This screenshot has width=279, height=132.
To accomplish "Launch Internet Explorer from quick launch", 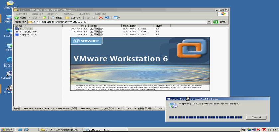I will pos(20,130).
